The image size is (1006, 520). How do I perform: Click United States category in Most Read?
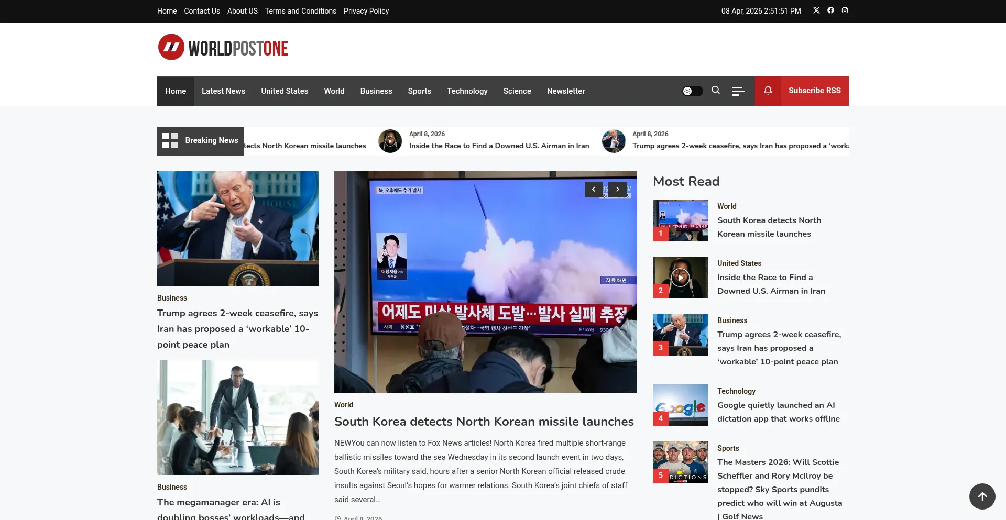point(739,263)
